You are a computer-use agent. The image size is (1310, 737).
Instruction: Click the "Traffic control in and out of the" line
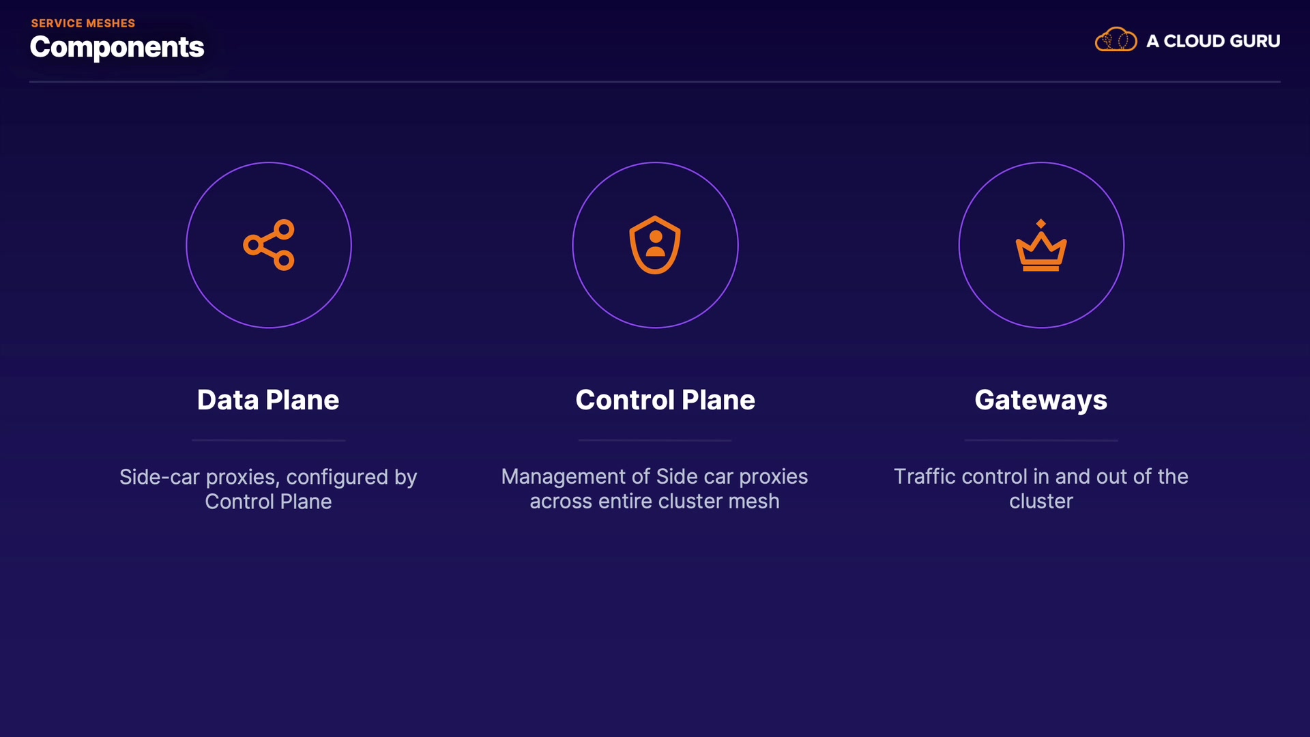tap(1041, 476)
